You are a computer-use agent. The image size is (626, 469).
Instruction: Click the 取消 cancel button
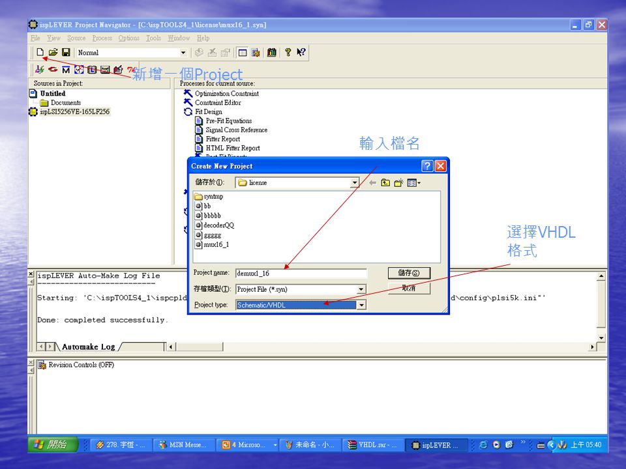pos(409,288)
